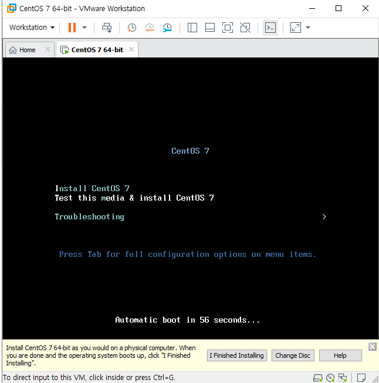Click the hard disk status icon
The height and width of the screenshot is (383, 379).
pyautogui.click(x=317, y=378)
